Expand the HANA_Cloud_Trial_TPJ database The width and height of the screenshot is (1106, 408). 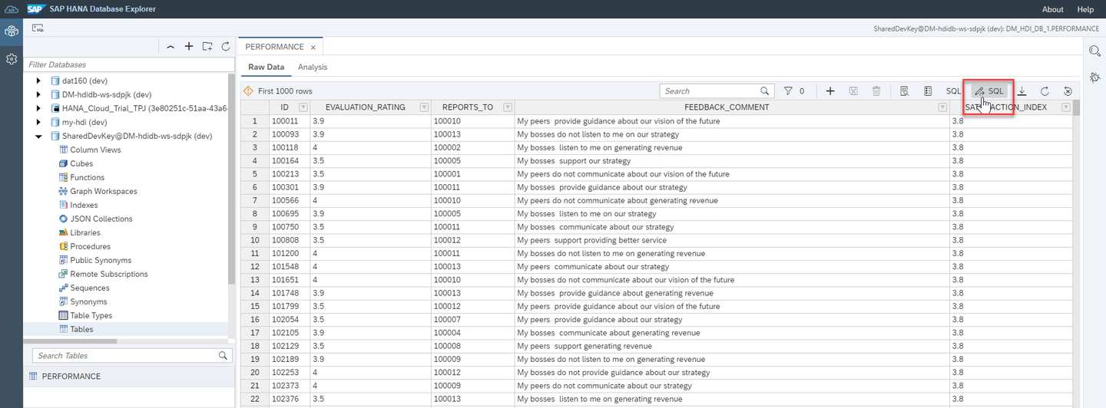[38, 108]
